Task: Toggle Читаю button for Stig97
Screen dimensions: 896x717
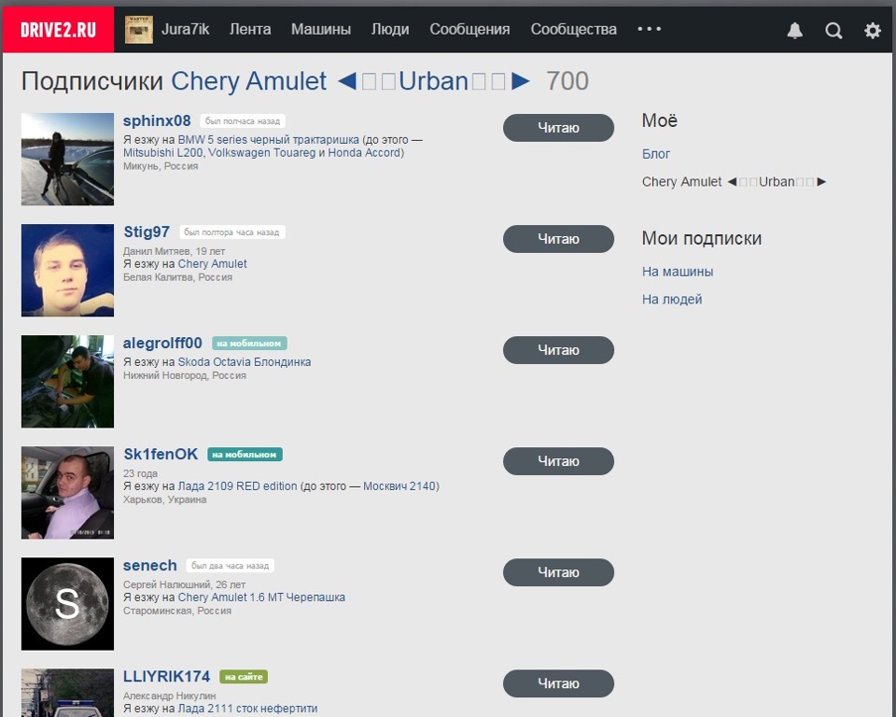Action: pyautogui.click(x=558, y=239)
